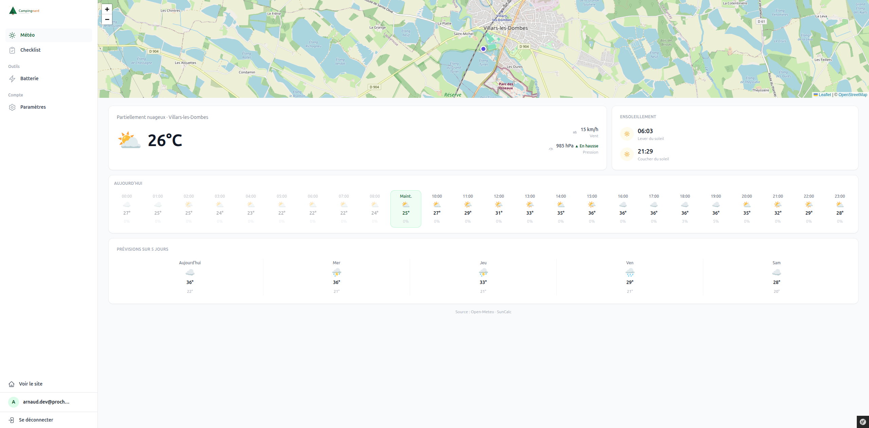This screenshot has height=428, width=869.
Task: Open the Météo sidebar section
Action: 49,35
